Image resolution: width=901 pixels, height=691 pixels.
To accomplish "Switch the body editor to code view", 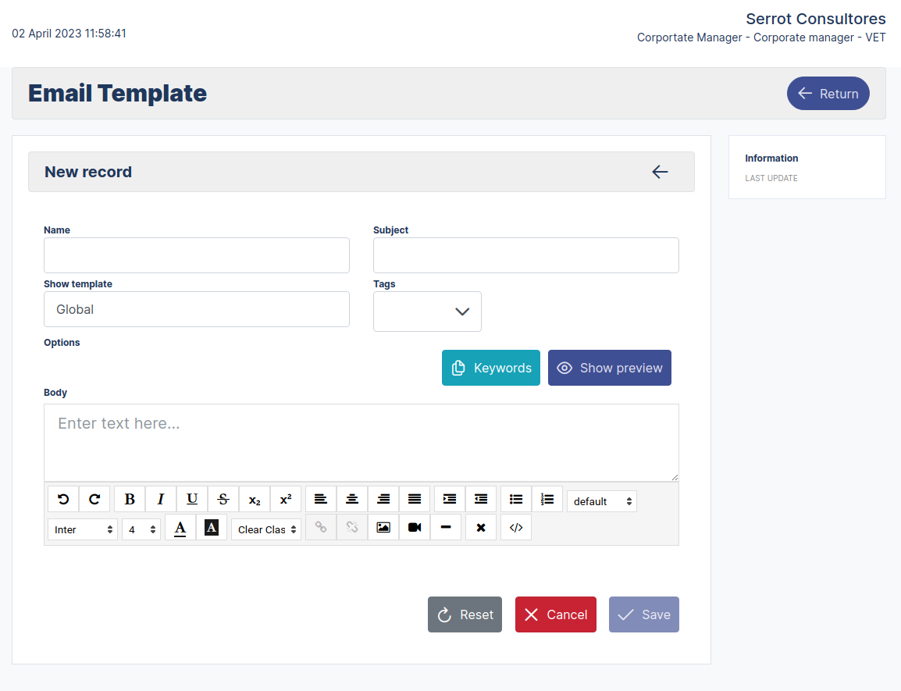I will point(516,527).
